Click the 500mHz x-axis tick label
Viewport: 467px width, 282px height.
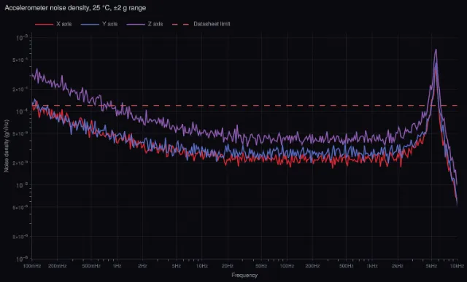pyautogui.click(x=91, y=266)
